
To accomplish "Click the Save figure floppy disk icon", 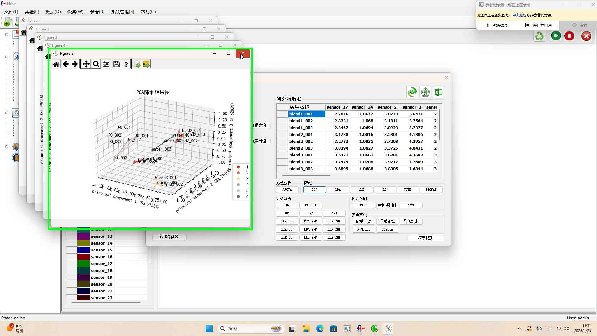I will [116, 64].
